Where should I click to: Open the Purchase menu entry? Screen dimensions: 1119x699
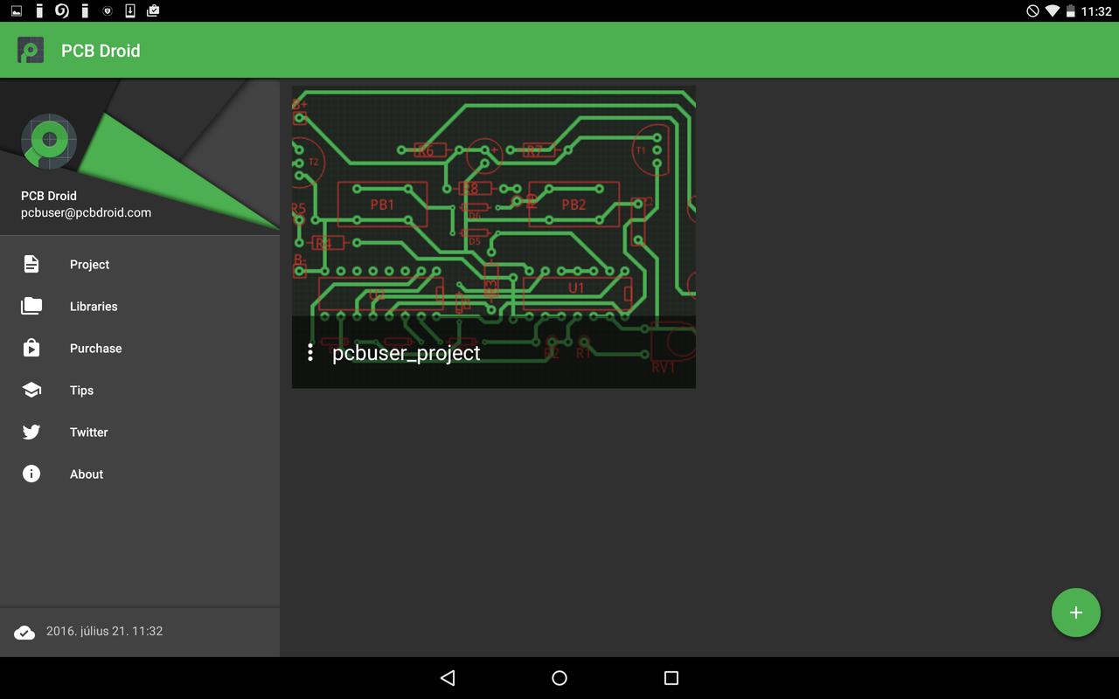point(140,348)
